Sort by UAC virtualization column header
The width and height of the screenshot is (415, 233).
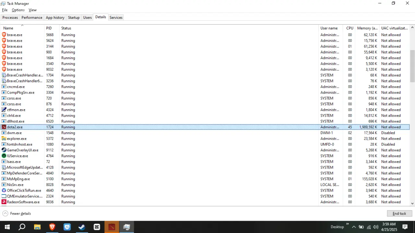pyautogui.click(x=395, y=28)
